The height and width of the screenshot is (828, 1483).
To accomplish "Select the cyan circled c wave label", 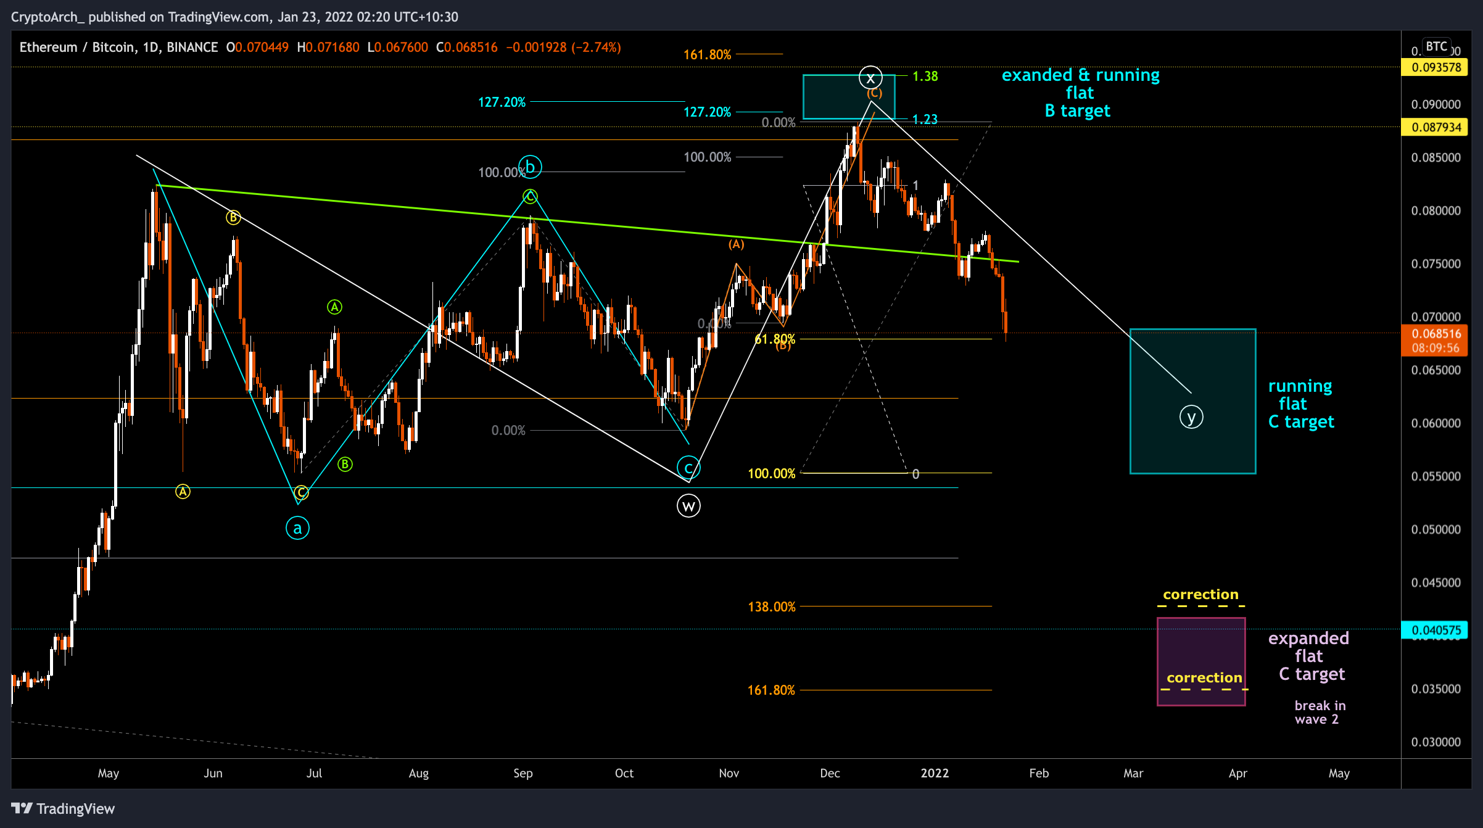I will [688, 468].
